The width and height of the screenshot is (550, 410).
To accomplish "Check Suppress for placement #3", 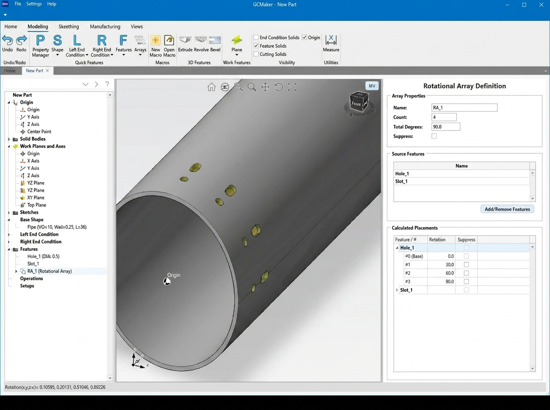I will click(466, 281).
